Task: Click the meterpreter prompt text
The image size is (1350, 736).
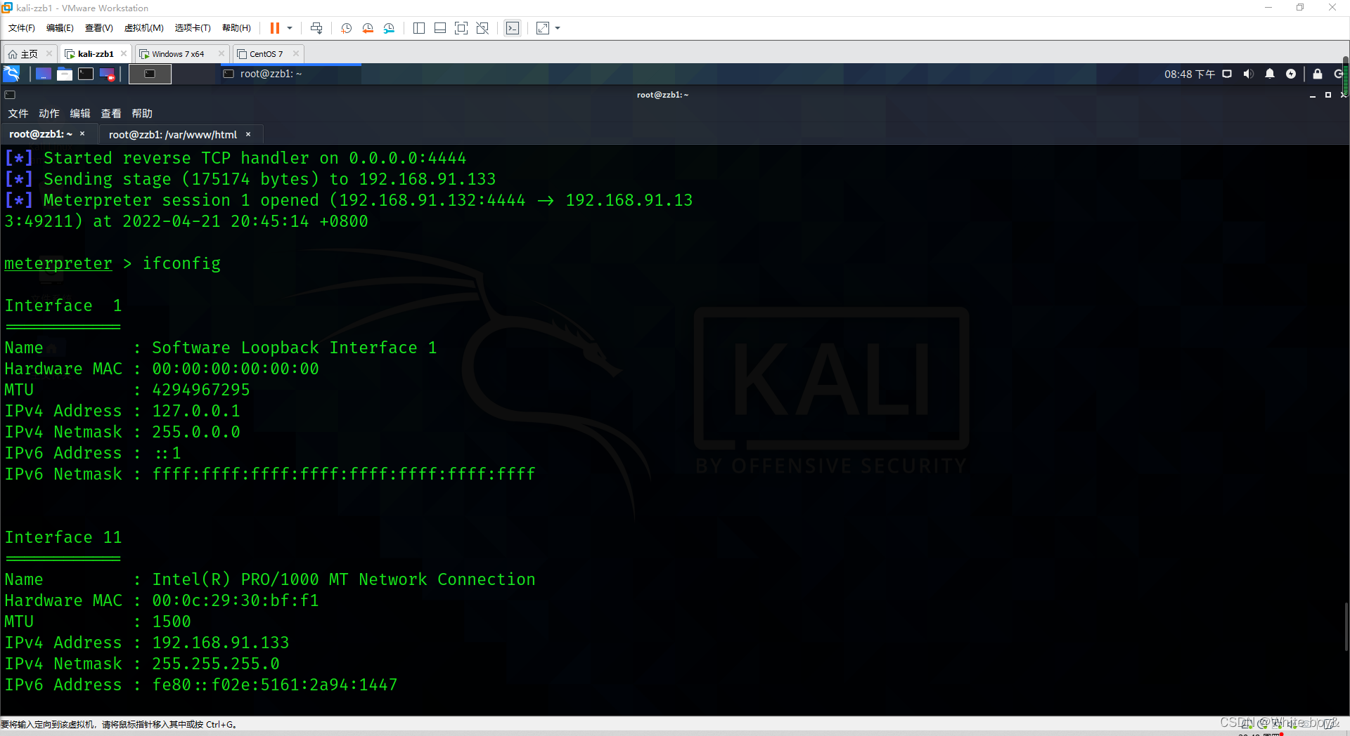Action: [58, 263]
